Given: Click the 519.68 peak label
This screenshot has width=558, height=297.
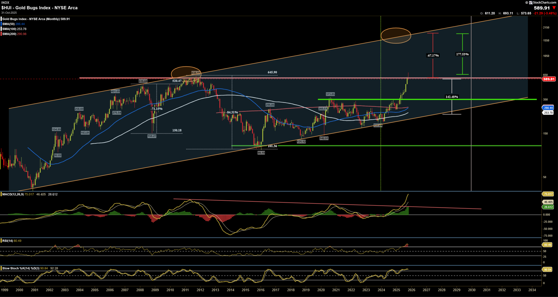Looking at the screenshot, I should [x=143, y=81].
